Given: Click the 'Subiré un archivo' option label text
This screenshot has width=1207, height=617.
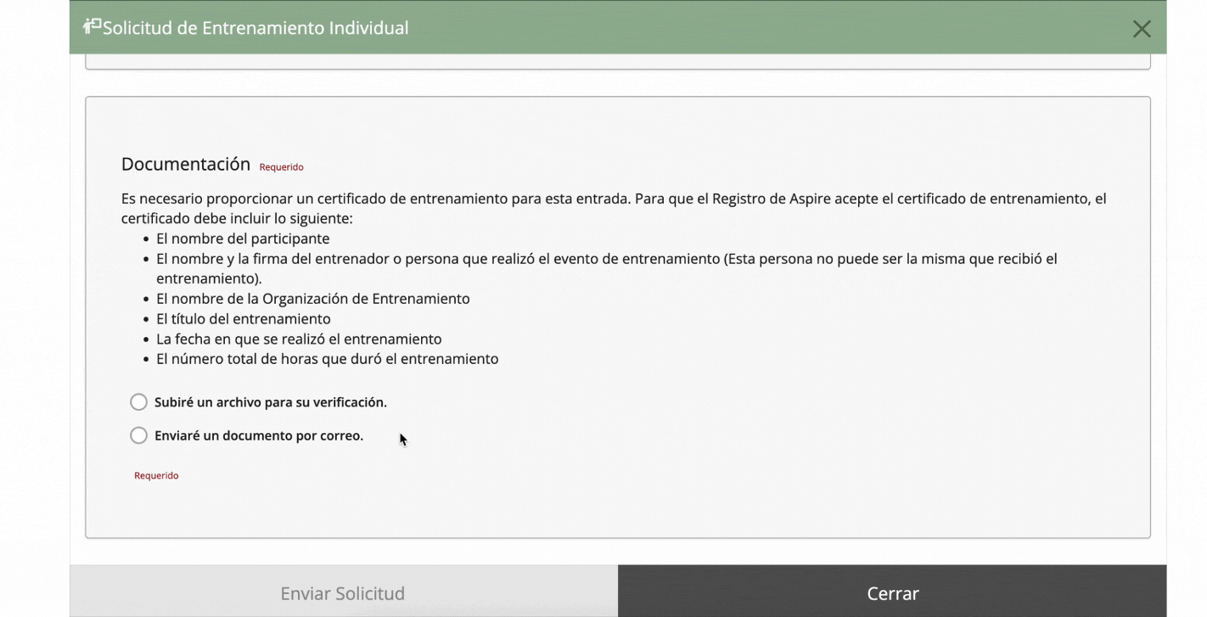Looking at the screenshot, I should coord(270,402).
